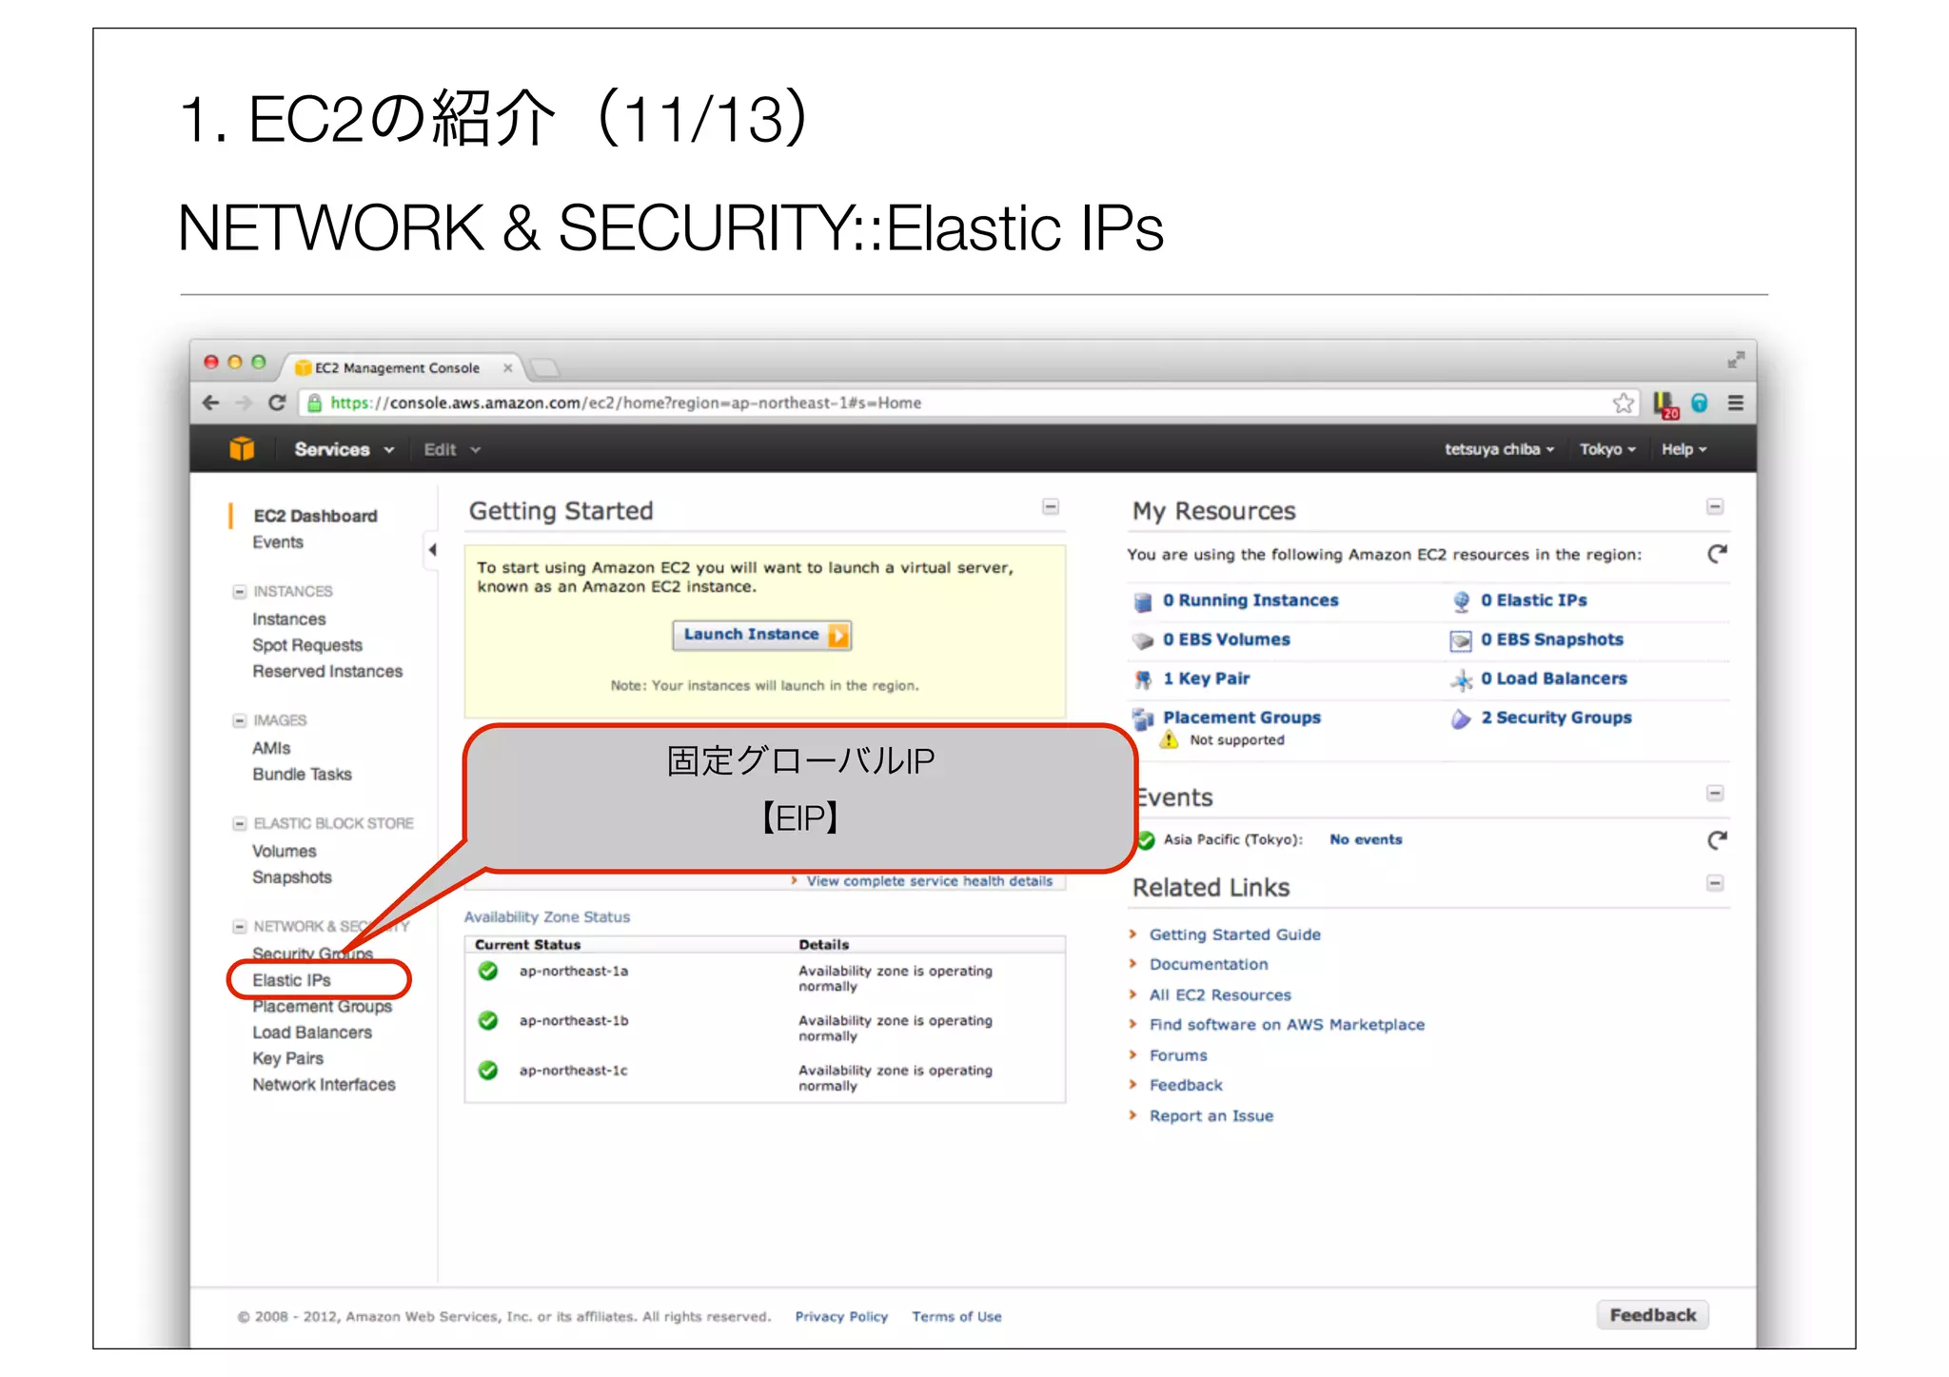
Task: Collapse the NETWORK & SECURITY section
Action: 240,926
